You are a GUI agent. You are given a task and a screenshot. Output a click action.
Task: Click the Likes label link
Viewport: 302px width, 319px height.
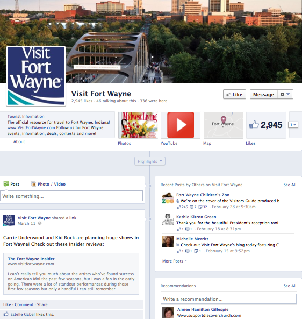coord(250,143)
